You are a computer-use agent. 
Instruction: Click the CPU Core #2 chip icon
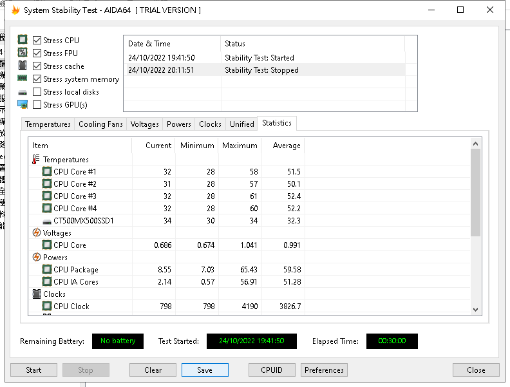tap(47, 184)
